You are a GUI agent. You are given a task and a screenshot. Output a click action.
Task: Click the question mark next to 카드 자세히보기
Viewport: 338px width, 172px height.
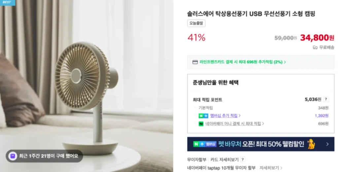tap(243, 159)
